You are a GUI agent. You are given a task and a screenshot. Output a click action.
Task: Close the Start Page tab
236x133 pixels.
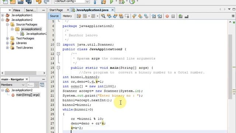pos(68,10)
